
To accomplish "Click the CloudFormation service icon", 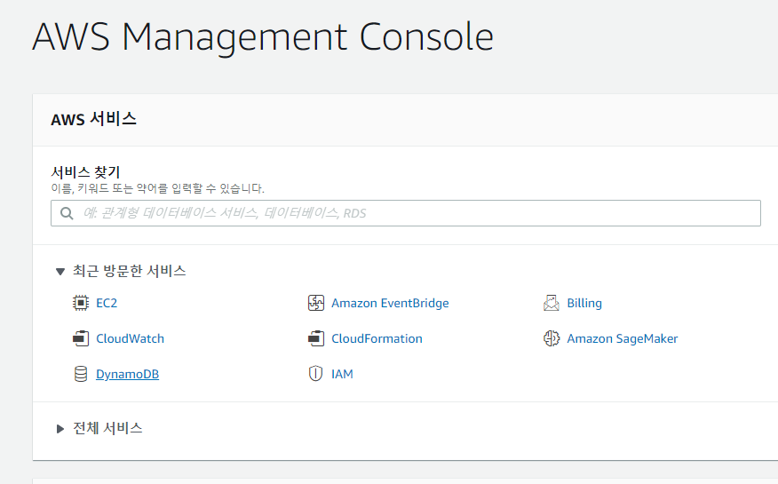I will click(x=316, y=338).
